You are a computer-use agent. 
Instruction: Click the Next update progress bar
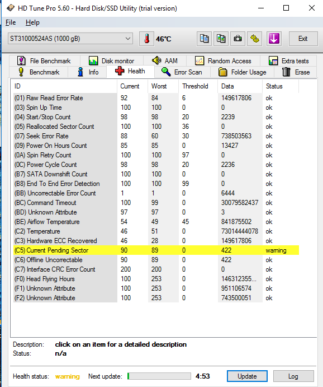click(159, 376)
